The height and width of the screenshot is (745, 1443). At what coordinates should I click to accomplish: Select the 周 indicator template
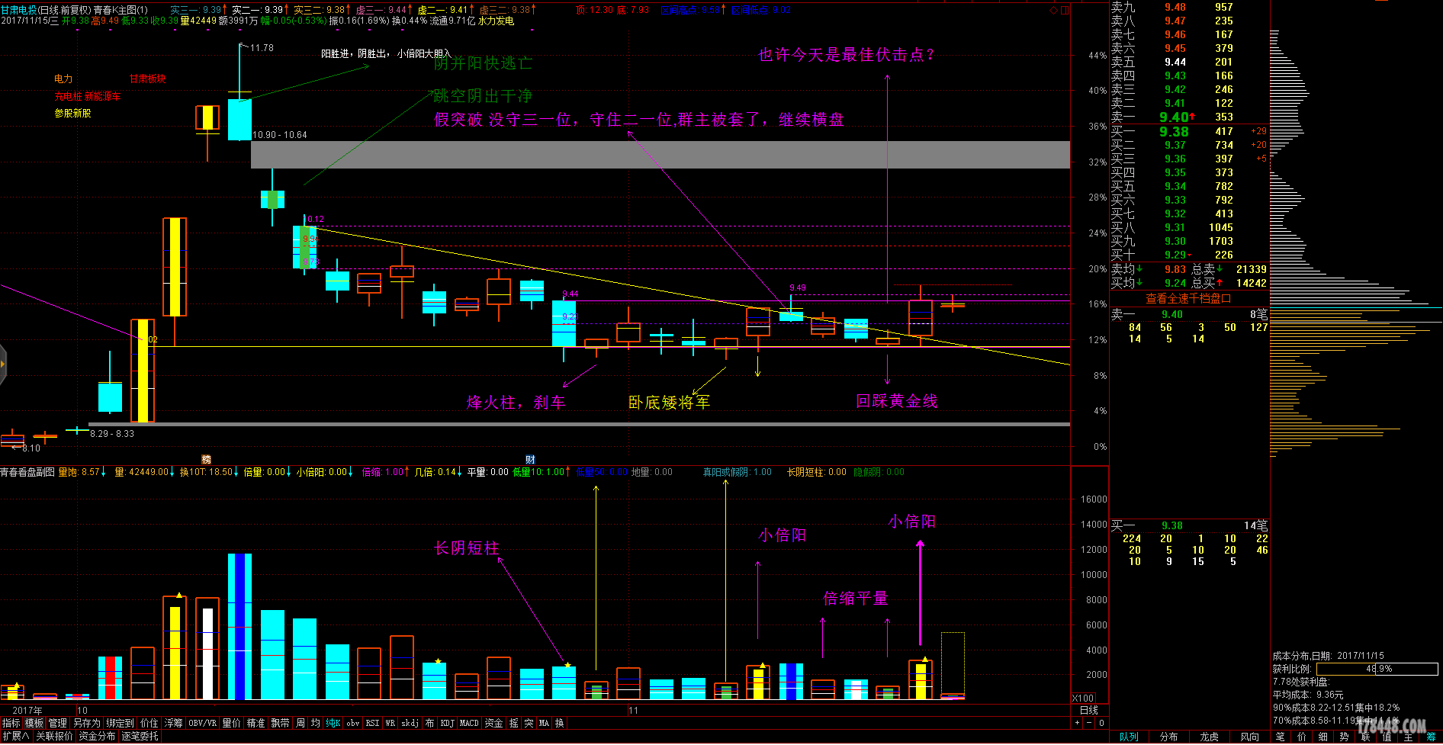[x=300, y=723]
